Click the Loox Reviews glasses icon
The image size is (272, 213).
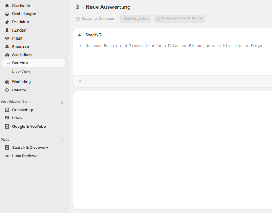point(7,156)
